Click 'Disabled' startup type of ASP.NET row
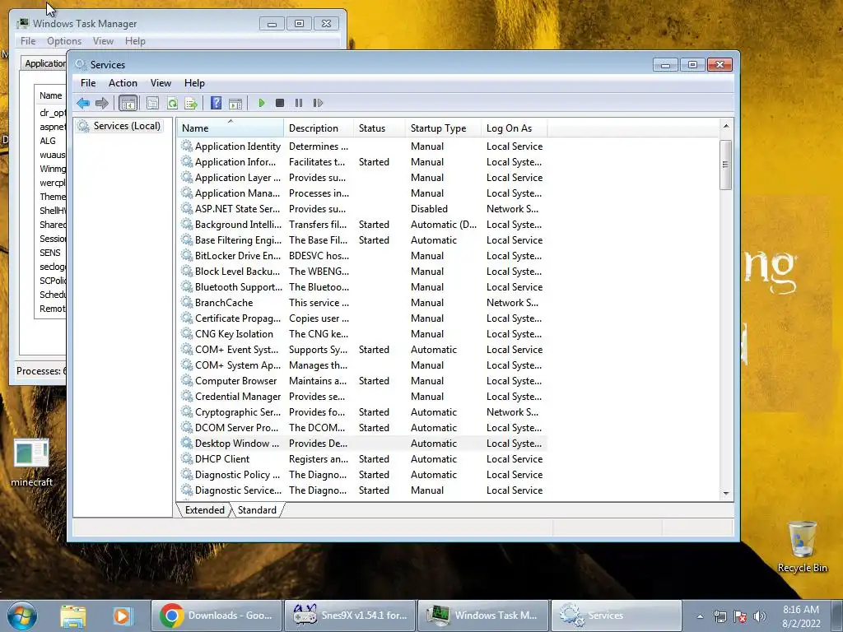 [x=429, y=209]
